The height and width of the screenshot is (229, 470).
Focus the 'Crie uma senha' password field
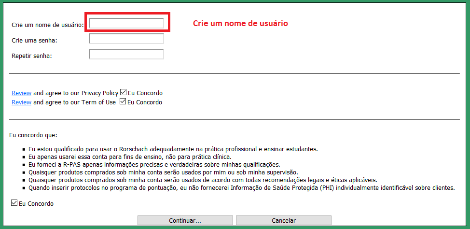pos(126,39)
